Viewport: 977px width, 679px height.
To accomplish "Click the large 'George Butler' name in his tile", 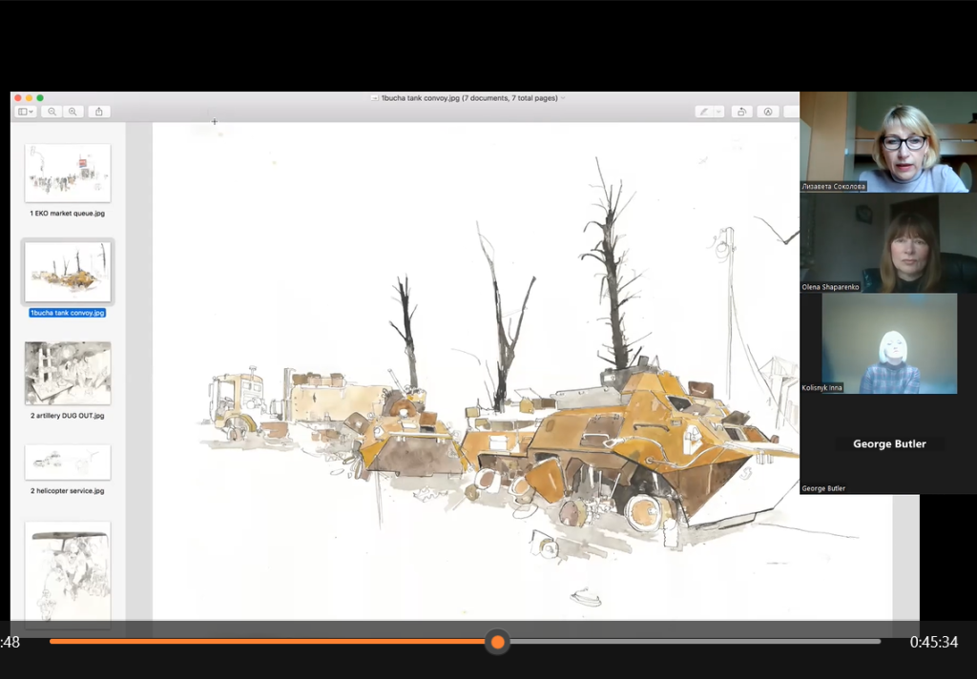I will [x=889, y=444].
